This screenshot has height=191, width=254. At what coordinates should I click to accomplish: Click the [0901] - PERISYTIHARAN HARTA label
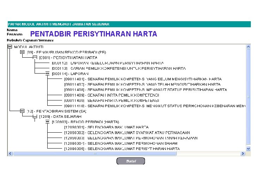tap(68, 58)
